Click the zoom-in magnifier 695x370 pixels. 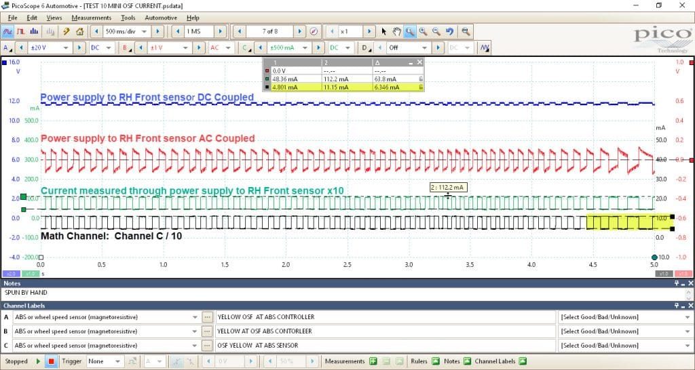(424, 31)
